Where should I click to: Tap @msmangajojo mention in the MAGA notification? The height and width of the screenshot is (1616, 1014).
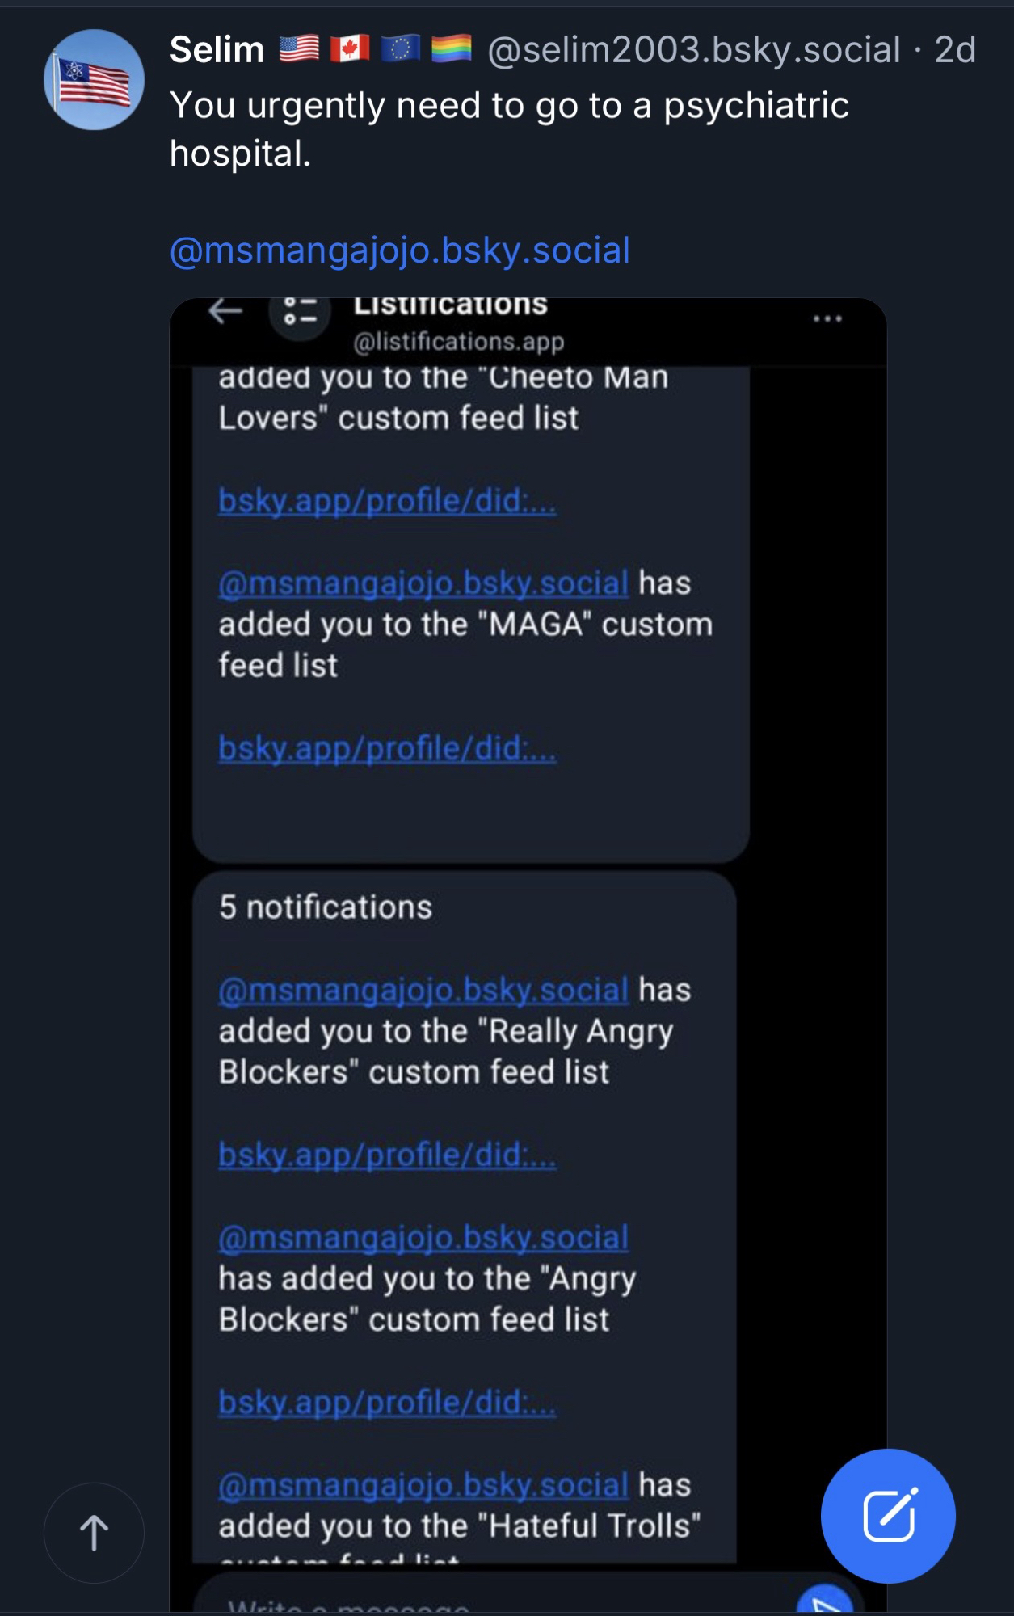423,583
